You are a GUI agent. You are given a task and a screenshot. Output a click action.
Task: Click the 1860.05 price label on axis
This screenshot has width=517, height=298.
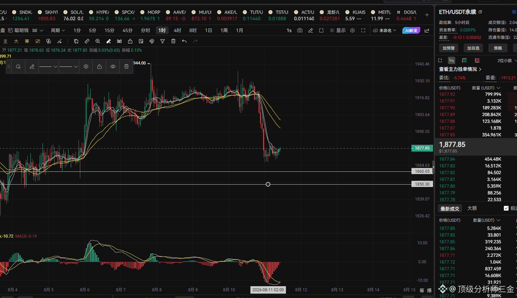(x=422, y=171)
